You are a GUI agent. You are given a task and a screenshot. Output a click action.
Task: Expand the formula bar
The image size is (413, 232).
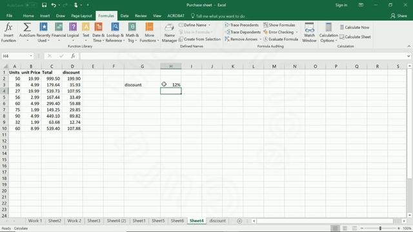pyautogui.click(x=408, y=56)
